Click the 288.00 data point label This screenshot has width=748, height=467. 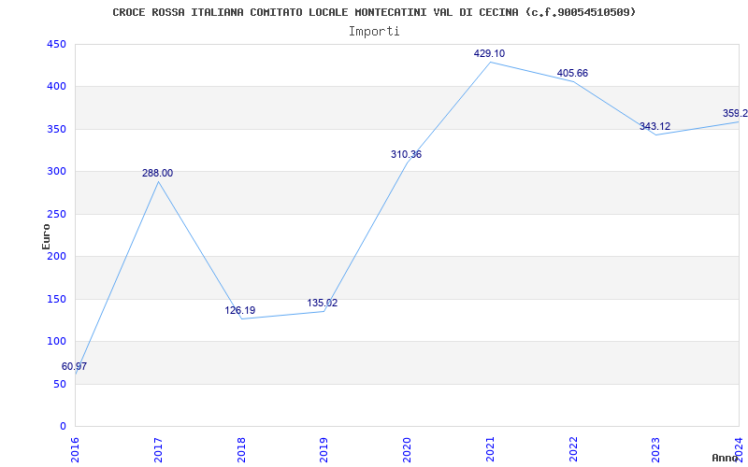pyautogui.click(x=157, y=174)
